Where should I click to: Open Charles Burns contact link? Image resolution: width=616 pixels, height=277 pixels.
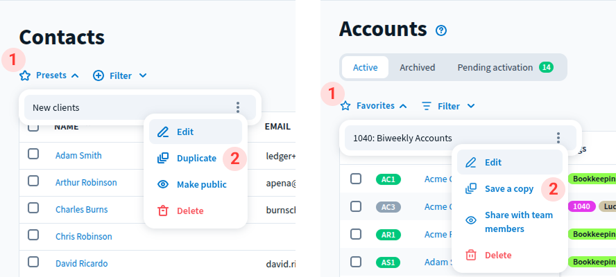tap(83, 209)
